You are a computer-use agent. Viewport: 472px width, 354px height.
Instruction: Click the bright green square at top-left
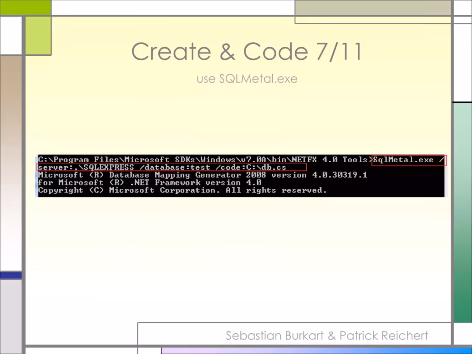[x=25, y=7]
